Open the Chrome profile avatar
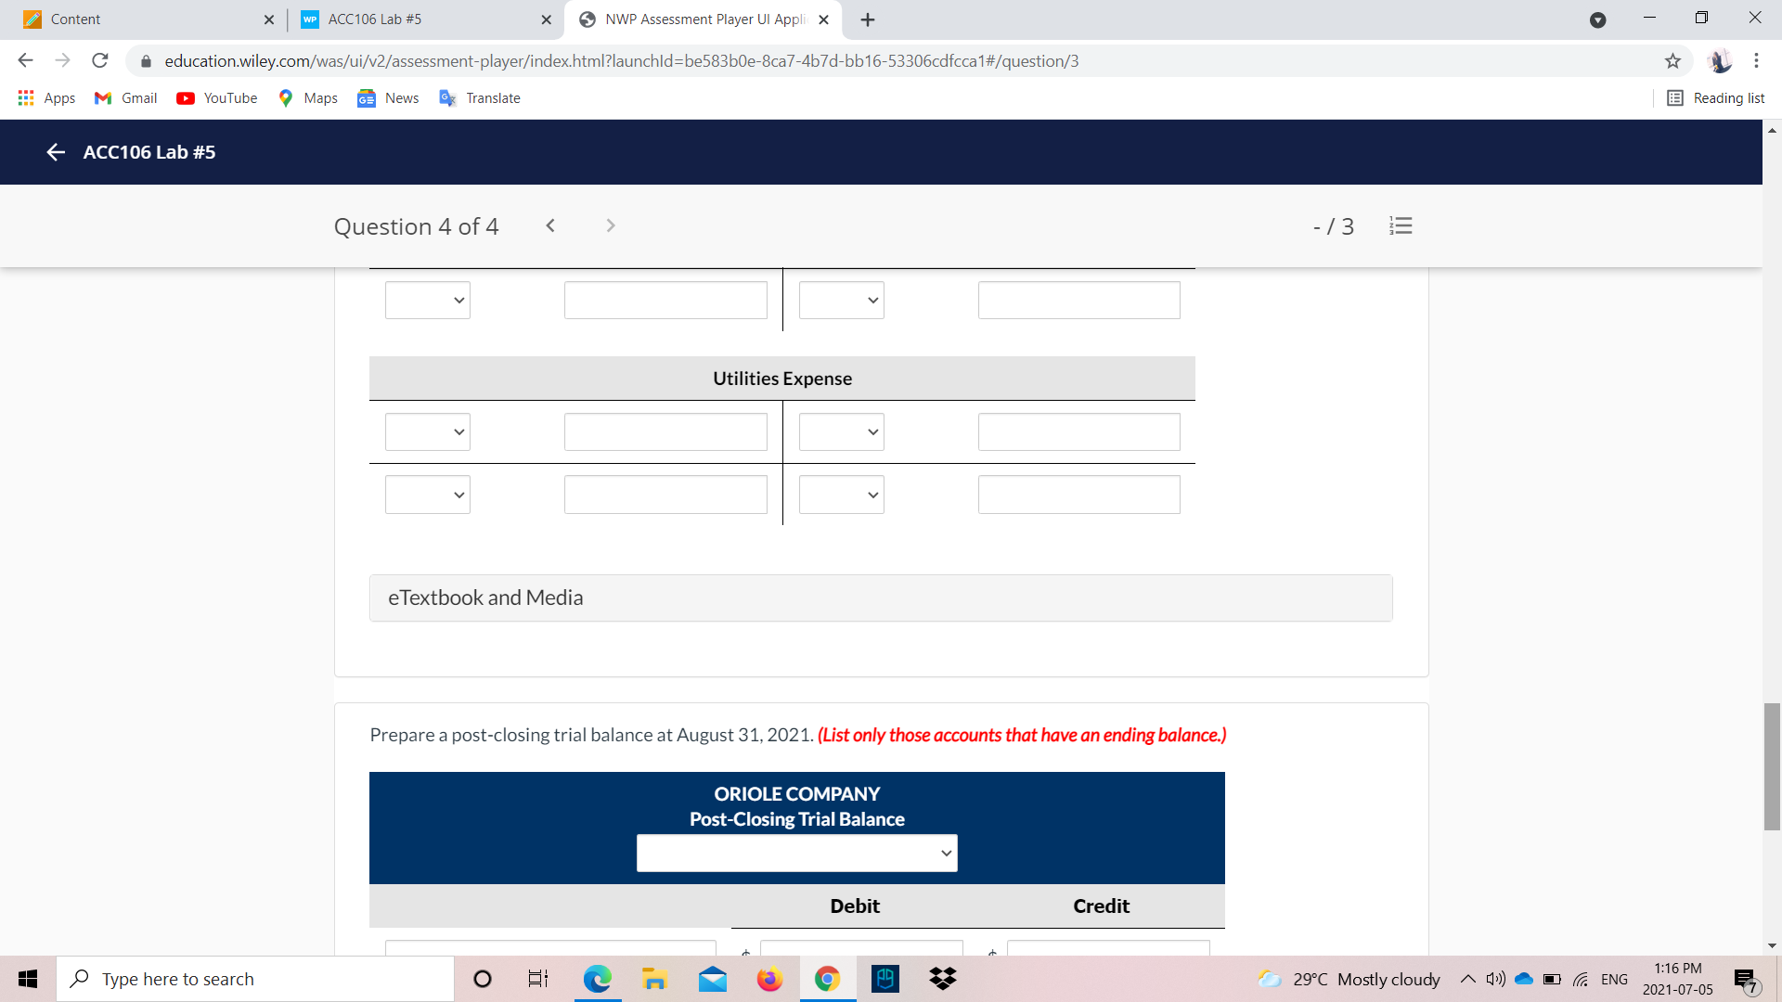This screenshot has height=1002, width=1782. tap(1722, 61)
